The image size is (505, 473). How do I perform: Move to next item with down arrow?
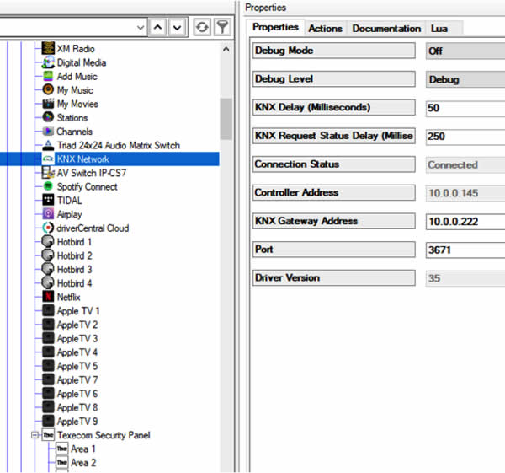tap(177, 27)
